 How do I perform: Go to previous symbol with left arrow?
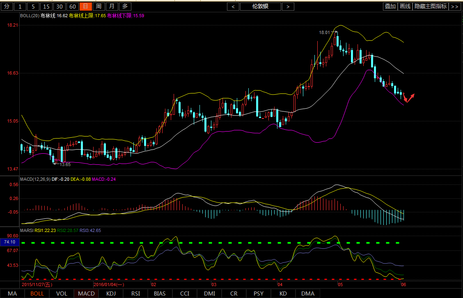tap(233, 7)
